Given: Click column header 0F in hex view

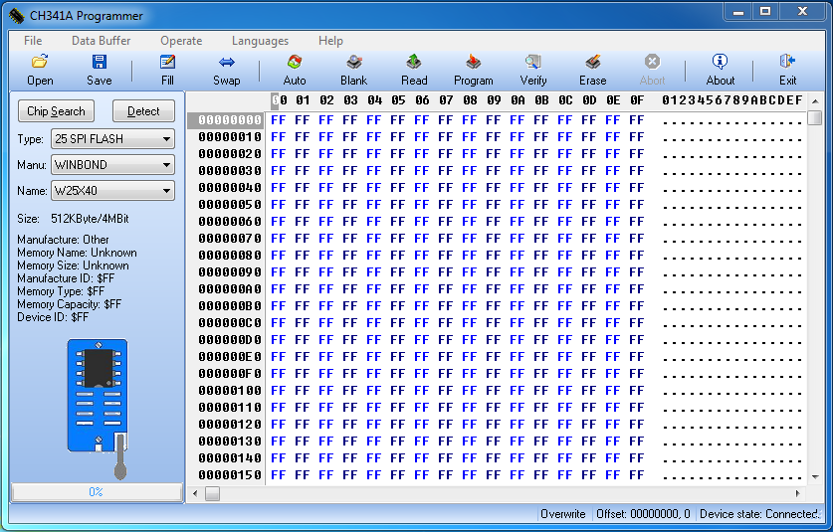Looking at the screenshot, I should [637, 100].
